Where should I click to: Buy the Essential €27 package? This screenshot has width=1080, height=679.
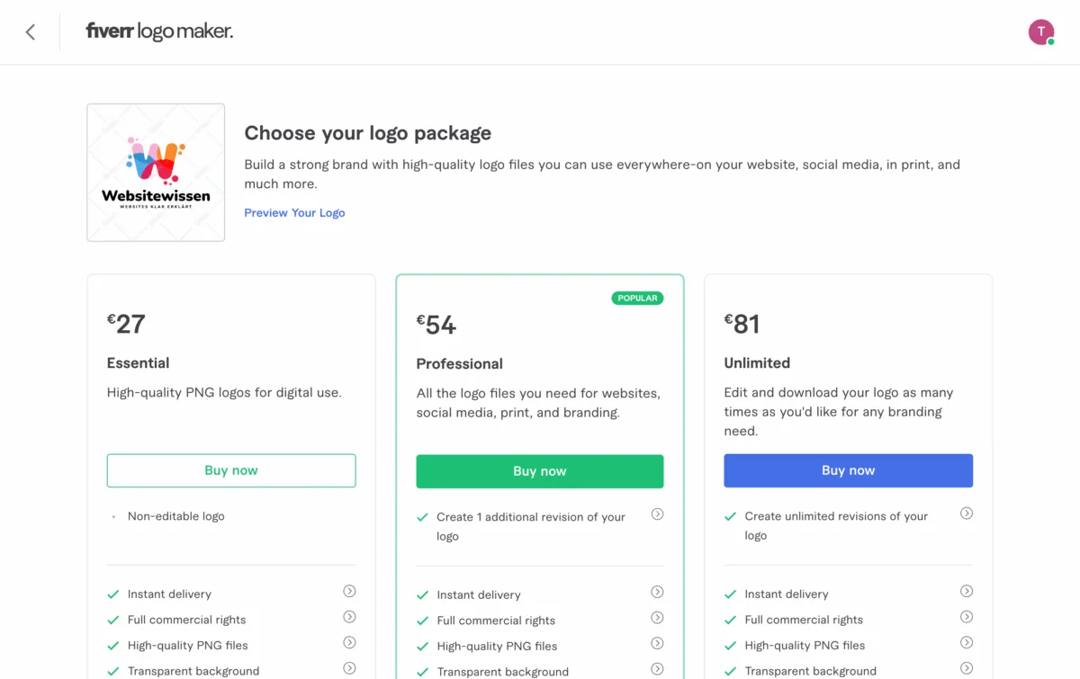[x=231, y=470]
